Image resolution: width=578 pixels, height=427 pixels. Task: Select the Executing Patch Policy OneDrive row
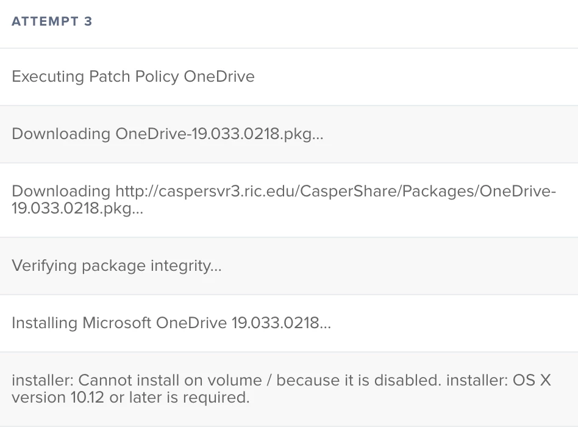click(289, 77)
